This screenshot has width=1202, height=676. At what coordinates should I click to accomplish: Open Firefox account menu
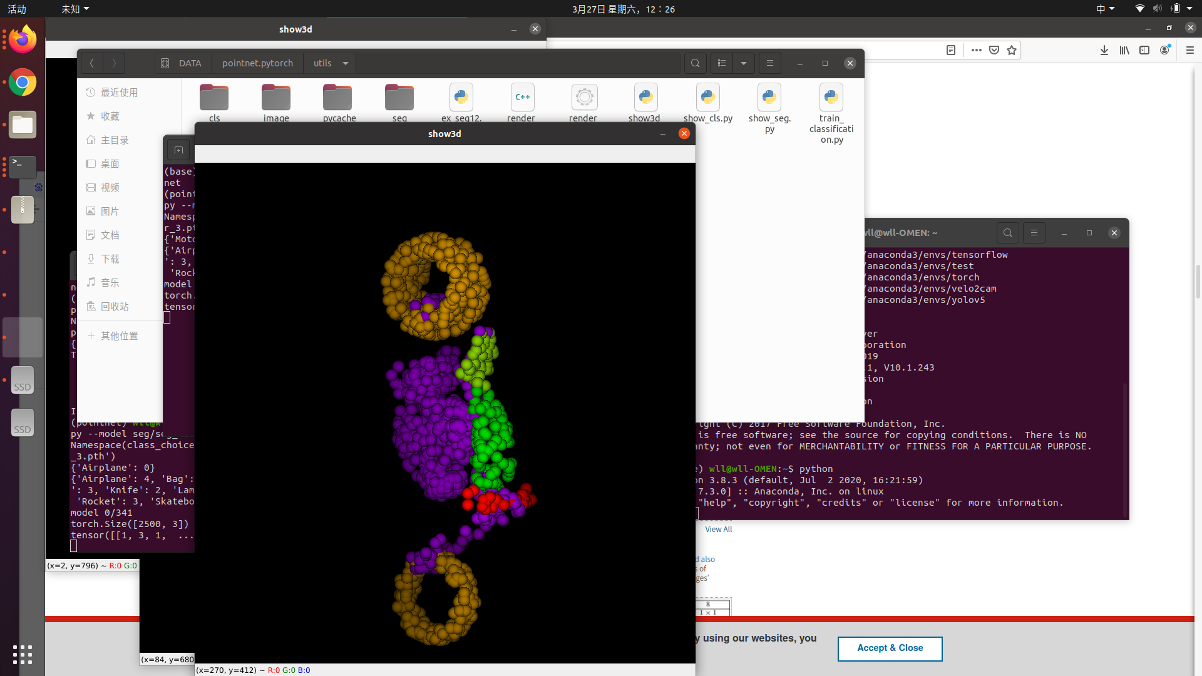point(1164,50)
